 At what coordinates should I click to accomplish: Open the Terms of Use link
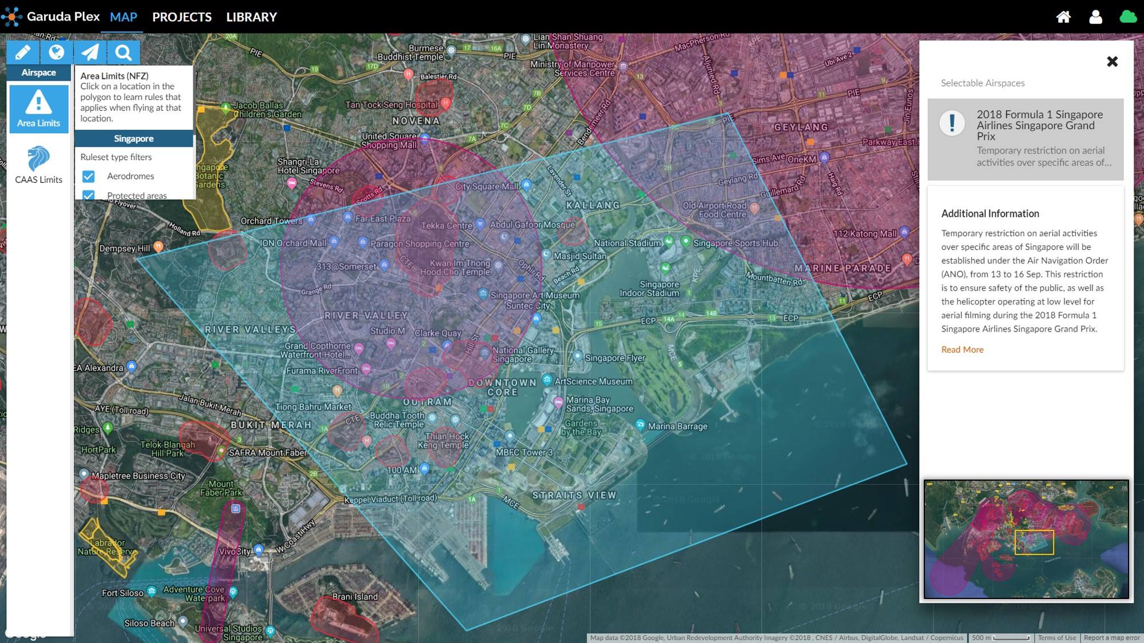click(1057, 638)
